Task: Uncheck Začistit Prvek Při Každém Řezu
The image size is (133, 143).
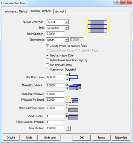Action: tap(47, 46)
